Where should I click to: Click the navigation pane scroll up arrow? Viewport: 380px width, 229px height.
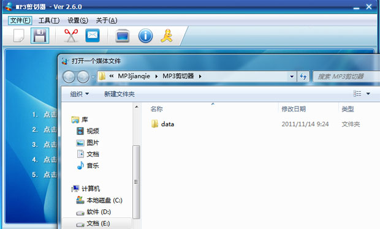[x=137, y=107]
